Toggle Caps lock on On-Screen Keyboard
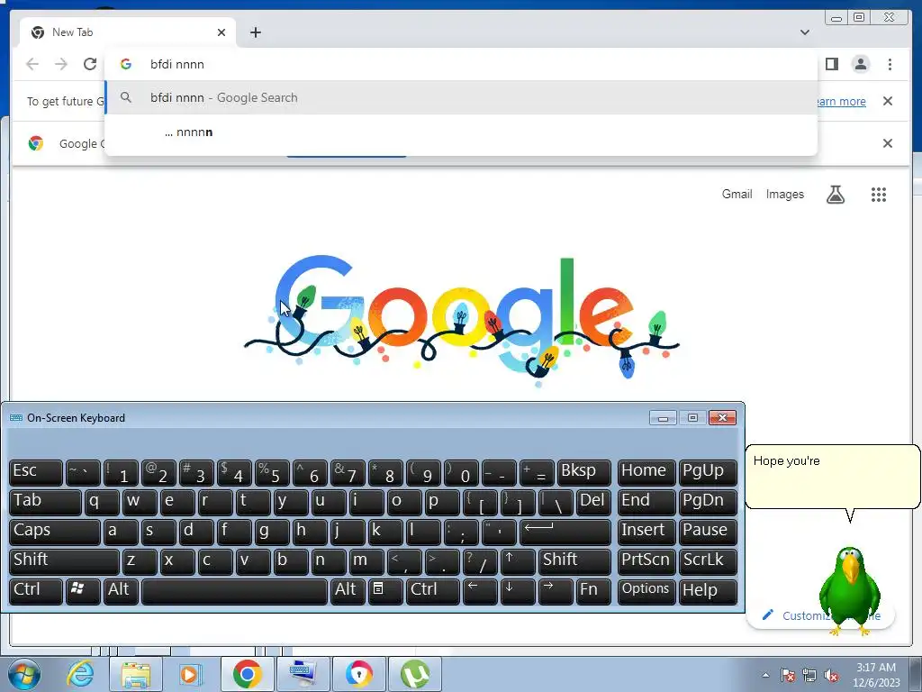Screen dimensions: 922x692 point(55,532)
